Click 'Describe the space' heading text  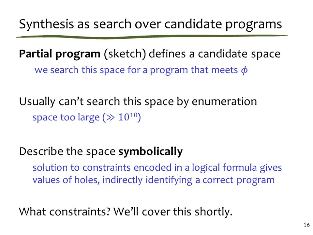(67, 151)
